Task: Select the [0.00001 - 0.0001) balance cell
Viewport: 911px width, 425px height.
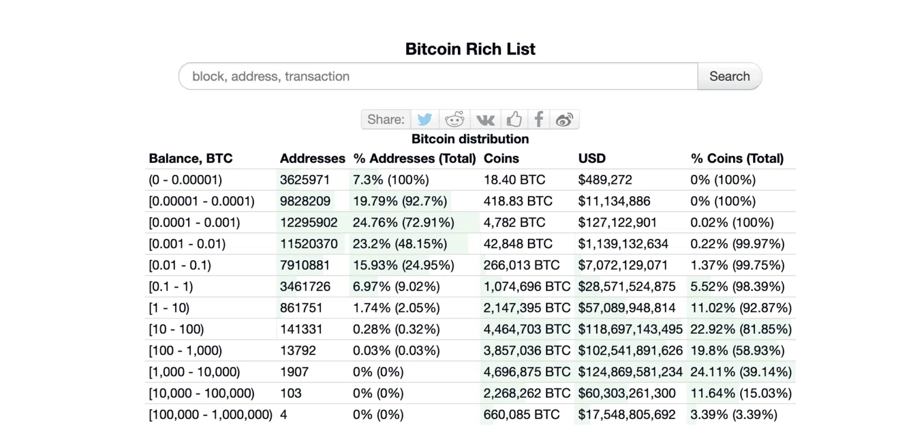Action: [202, 201]
